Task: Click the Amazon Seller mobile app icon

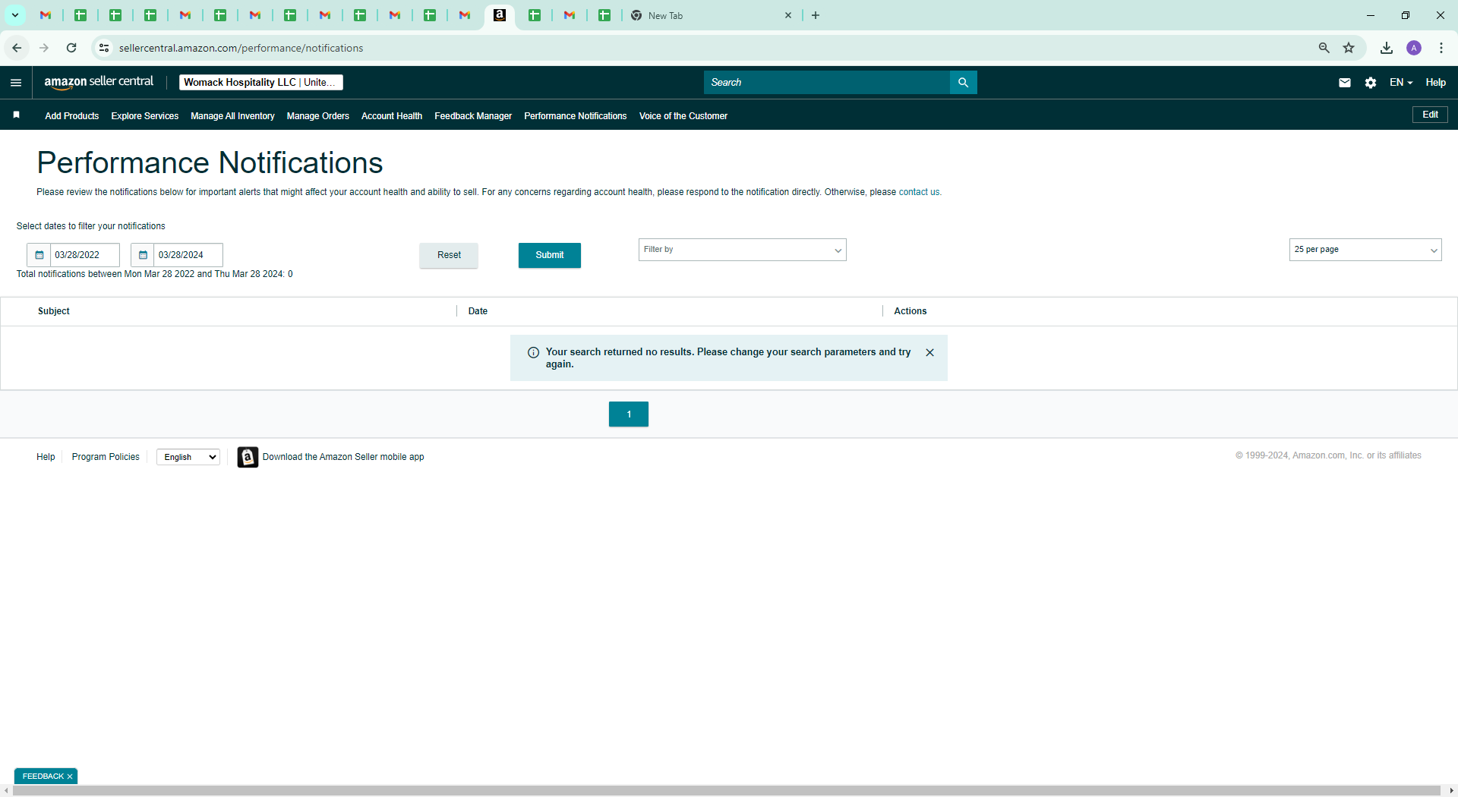Action: (248, 457)
